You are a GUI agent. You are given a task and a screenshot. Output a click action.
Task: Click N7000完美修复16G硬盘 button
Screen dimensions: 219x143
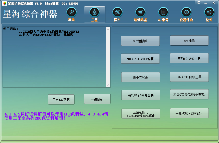189,95
